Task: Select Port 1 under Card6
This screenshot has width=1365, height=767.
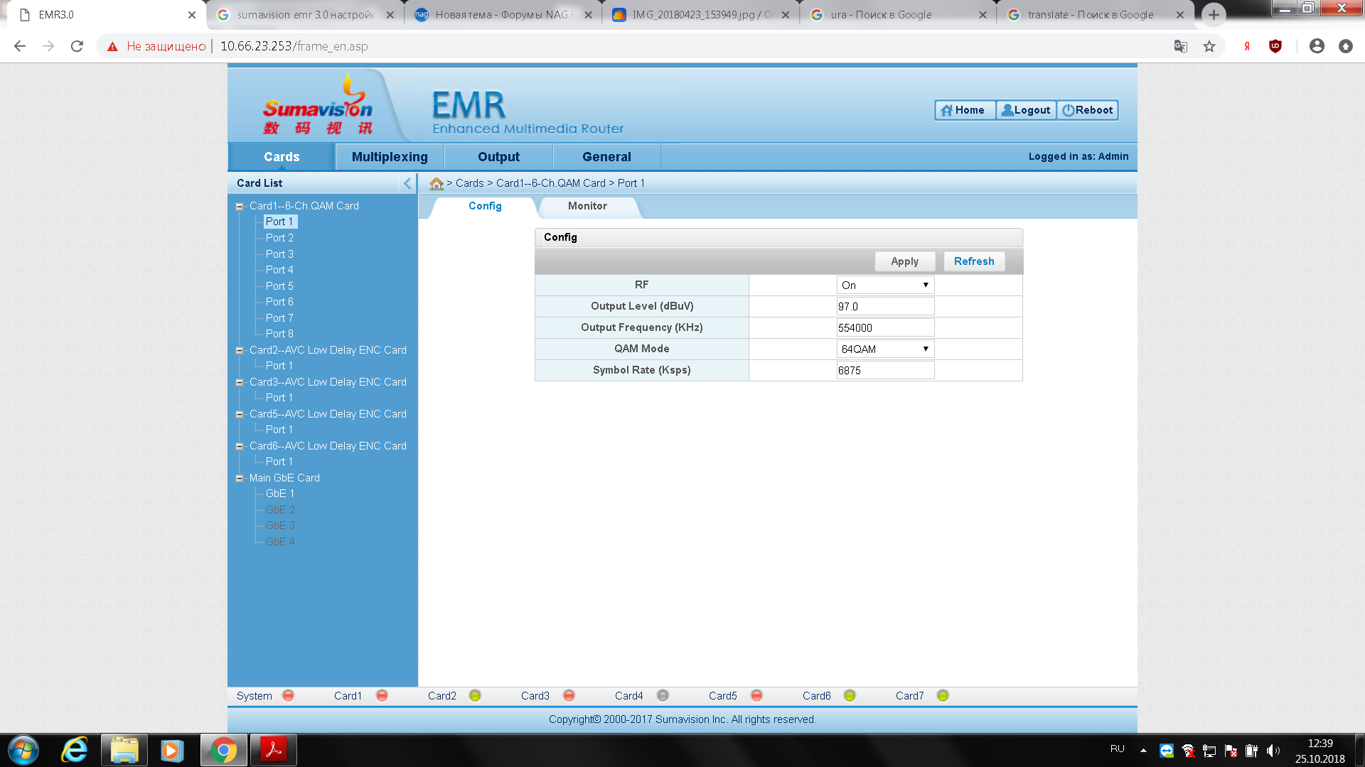Action: click(279, 462)
